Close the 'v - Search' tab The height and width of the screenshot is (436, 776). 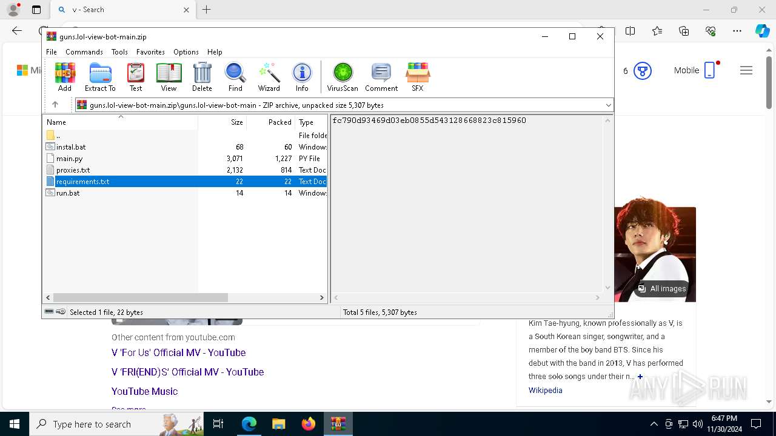point(187,10)
